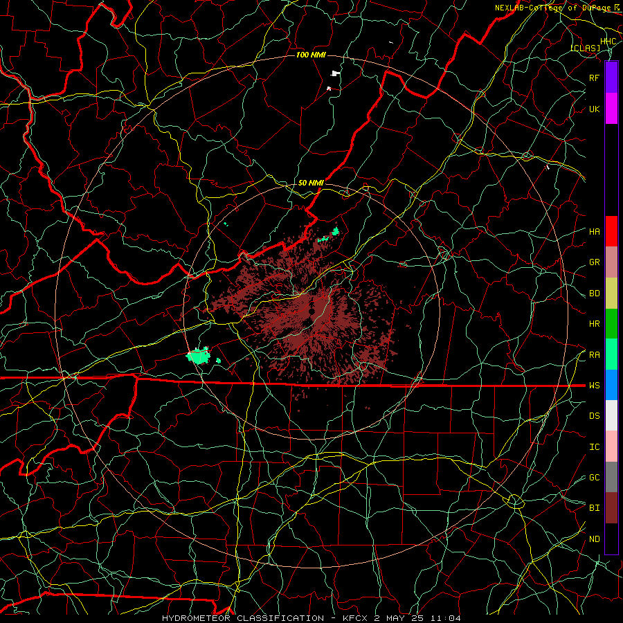Click the HR legend label
The width and height of the screenshot is (623, 623).
pyautogui.click(x=594, y=324)
